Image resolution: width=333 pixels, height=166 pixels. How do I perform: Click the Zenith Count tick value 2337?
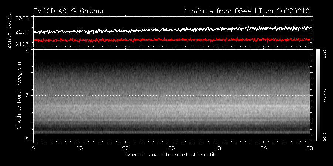coord(22,18)
